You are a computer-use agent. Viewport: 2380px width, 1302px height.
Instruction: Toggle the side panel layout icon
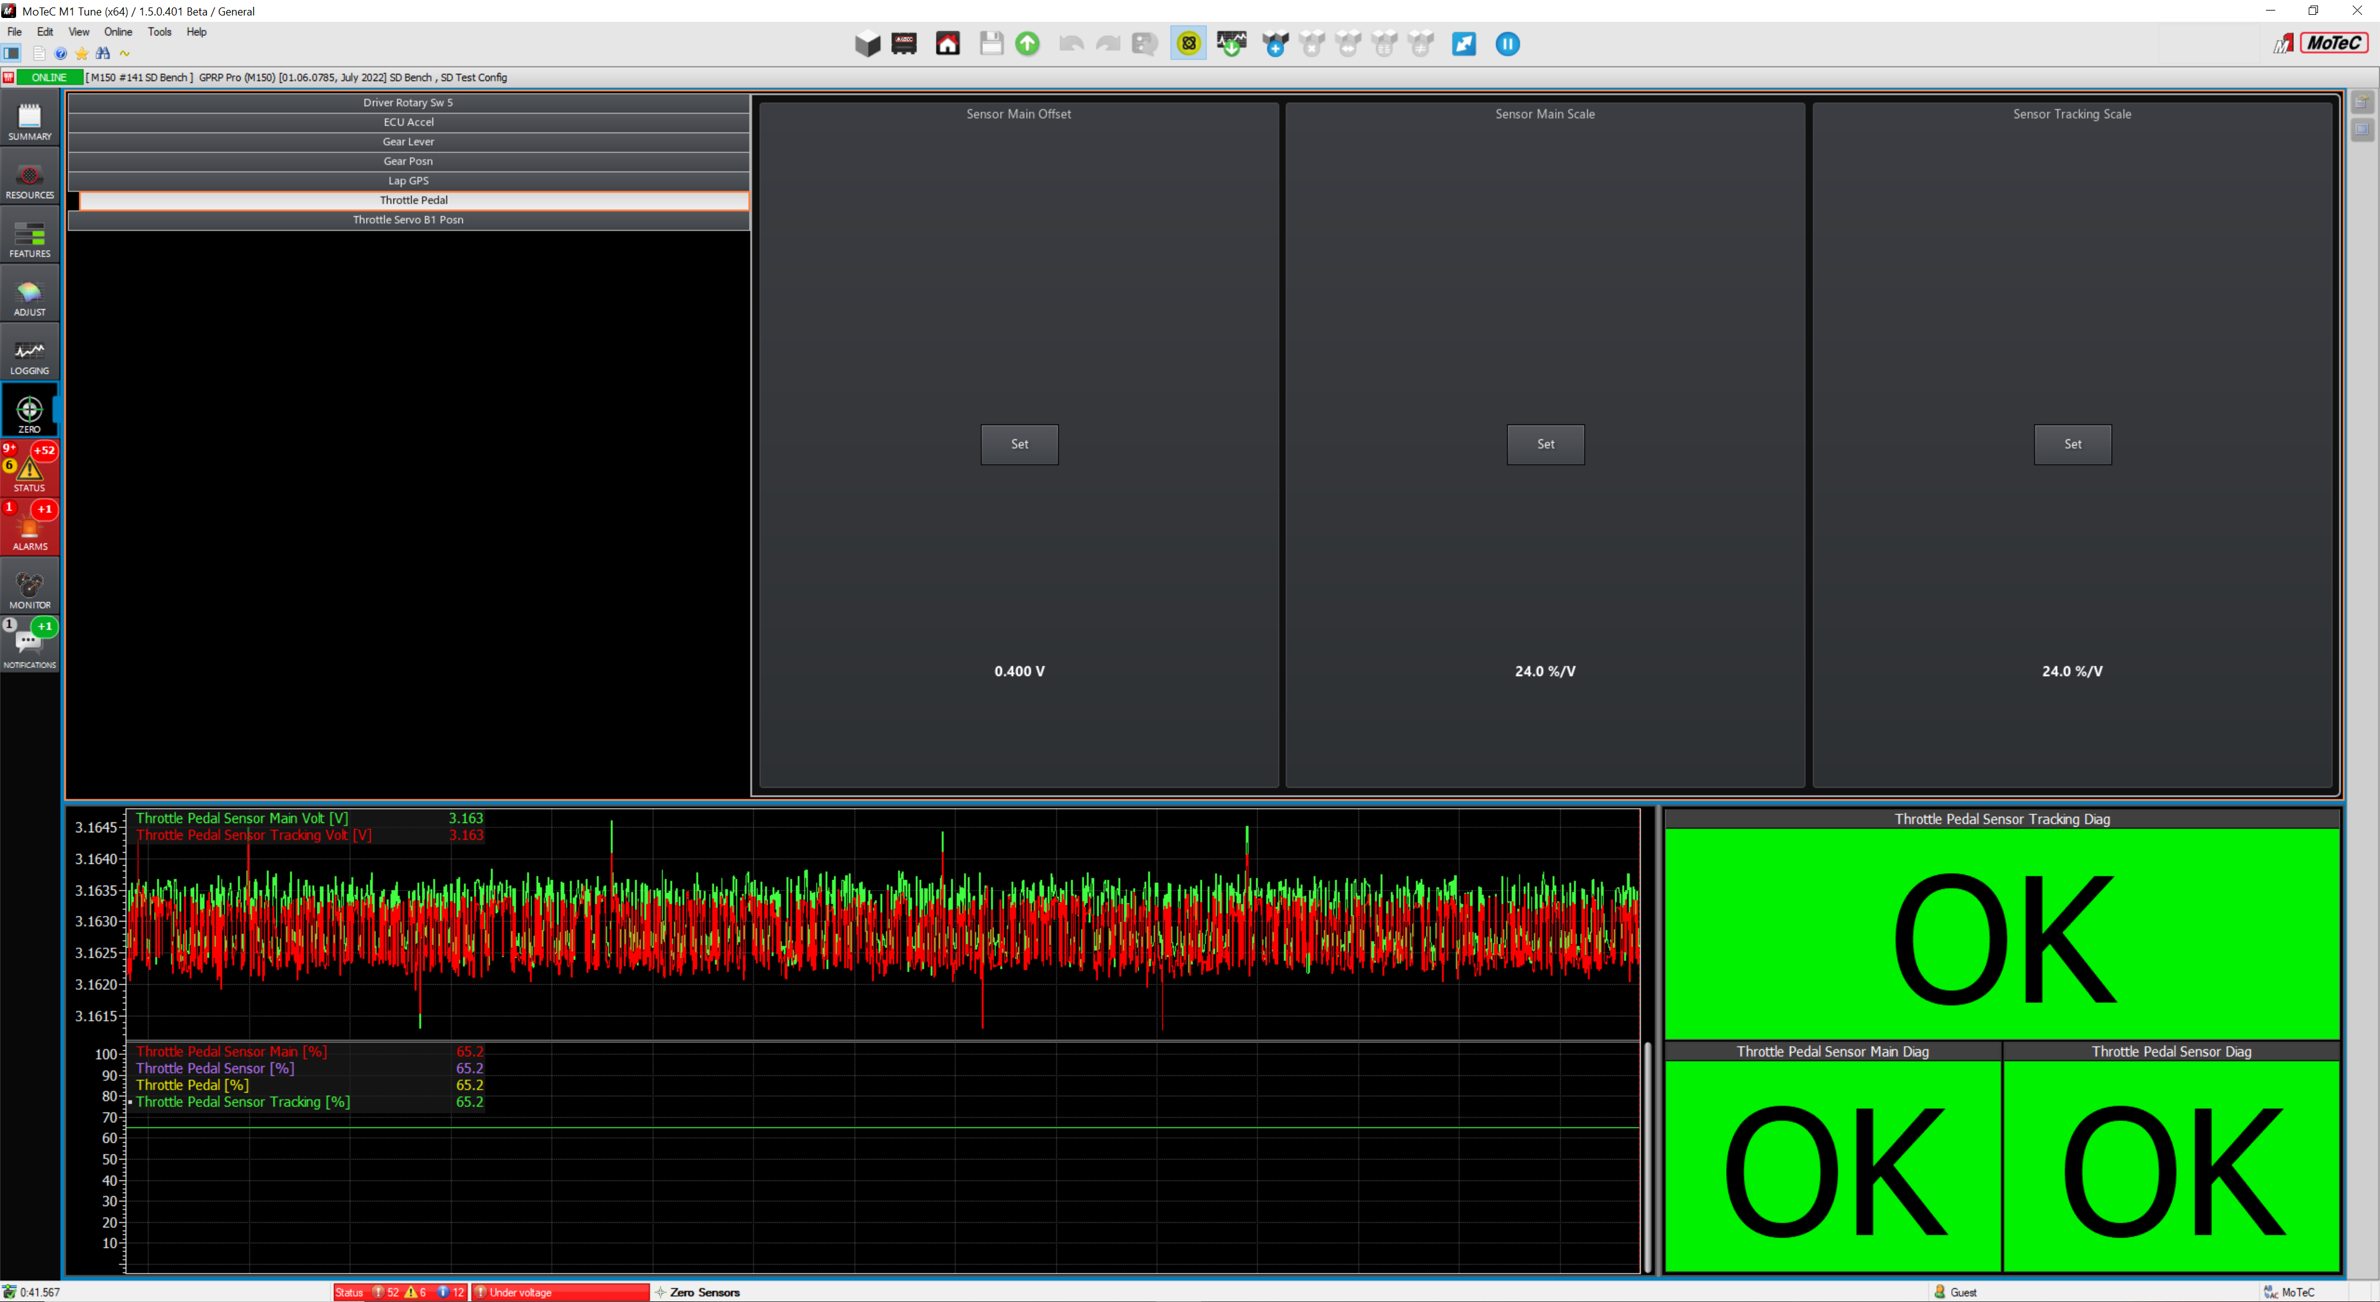[12, 53]
